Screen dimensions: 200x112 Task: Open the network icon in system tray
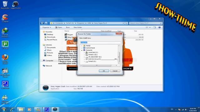(x=182, y=110)
